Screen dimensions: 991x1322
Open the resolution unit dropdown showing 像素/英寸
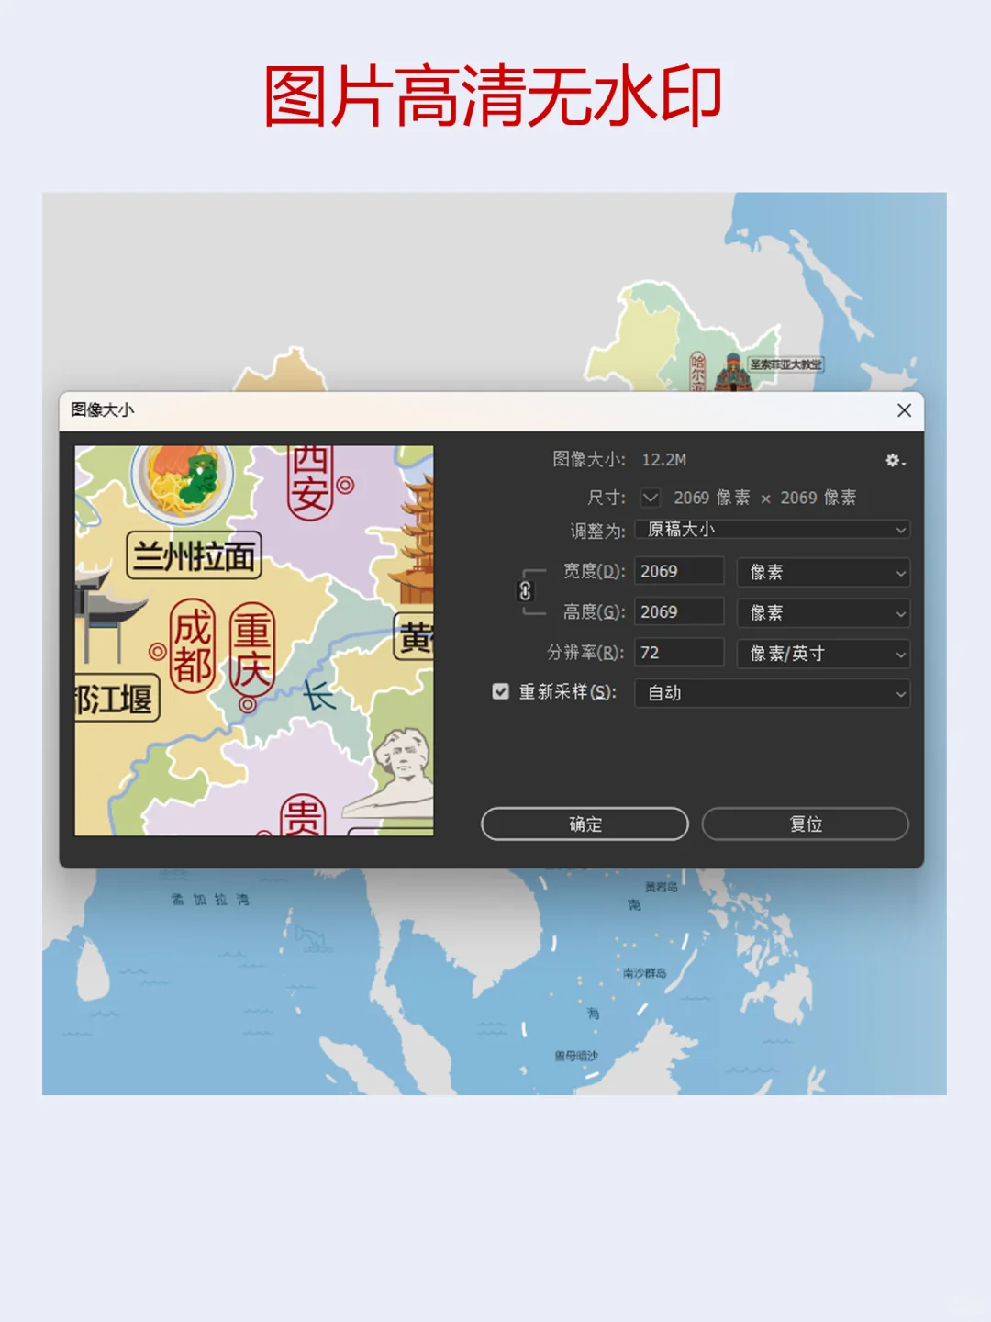coord(821,654)
